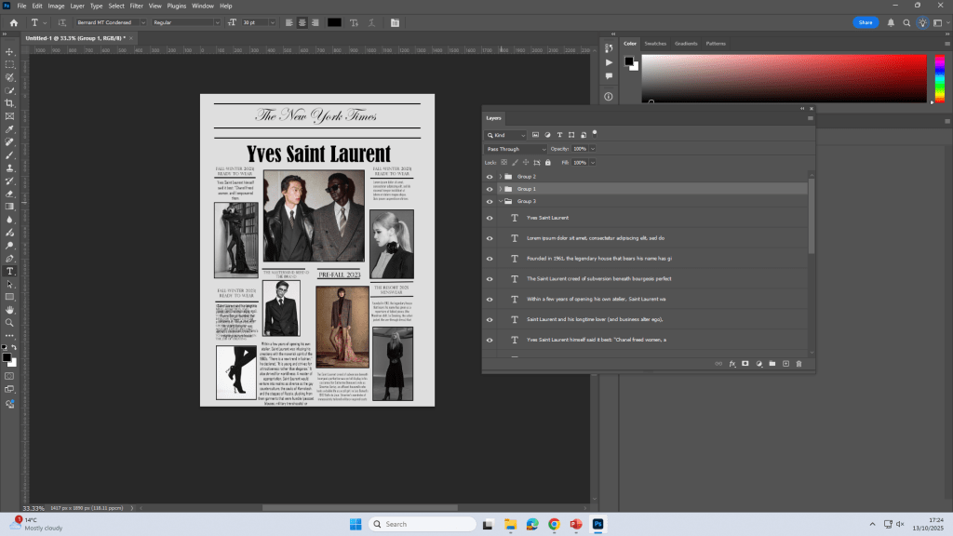Hide the Lorem ipsum text layer

pos(490,238)
